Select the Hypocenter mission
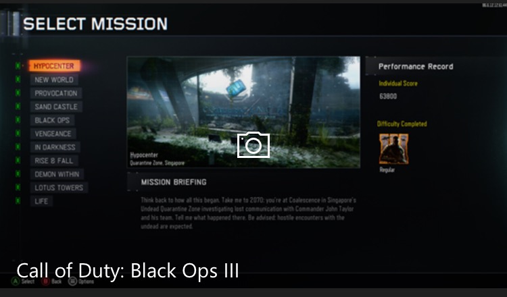Image resolution: width=507 pixels, height=297 pixels. [x=54, y=66]
